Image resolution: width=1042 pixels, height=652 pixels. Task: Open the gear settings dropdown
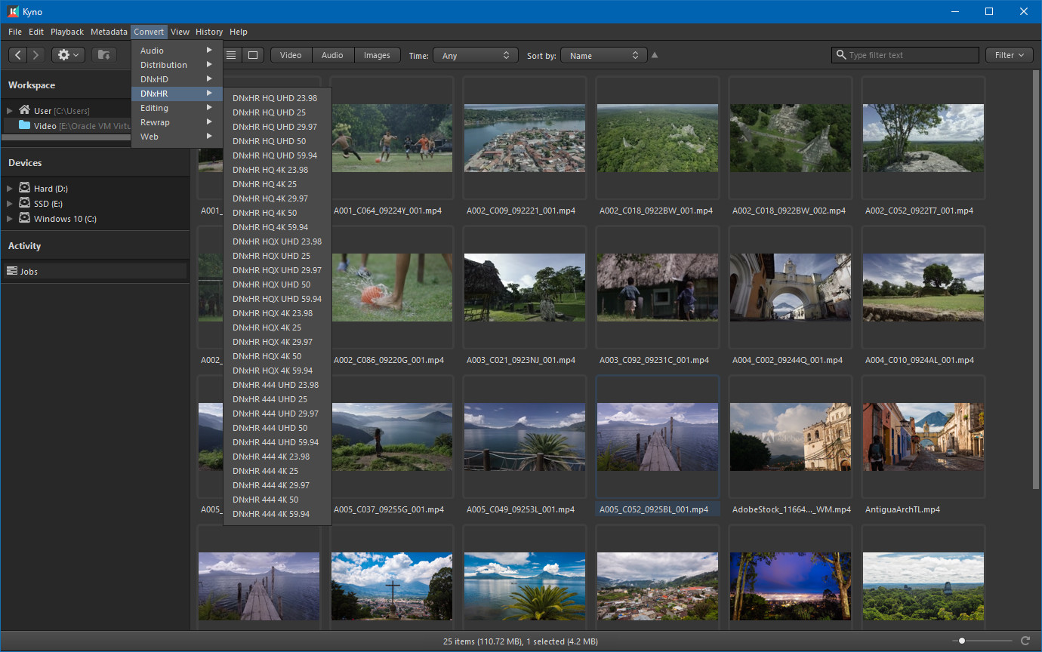click(x=68, y=55)
